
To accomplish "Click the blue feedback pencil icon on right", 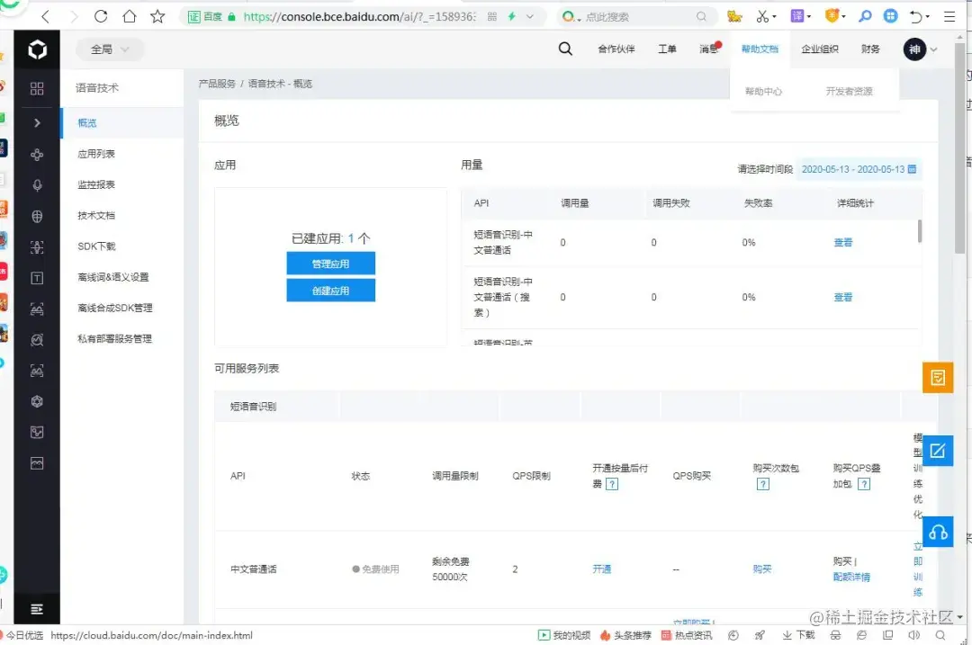I will tap(937, 450).
